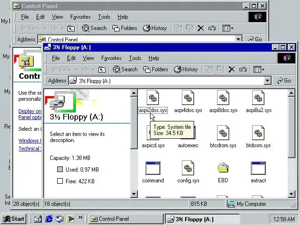Viewport: 300px width, 225px height.
Task: Switch to Control Panel taskbar button
Action: click(x=126, y=219)
